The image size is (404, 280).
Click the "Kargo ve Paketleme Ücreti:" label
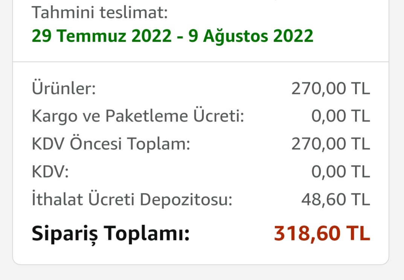click(x=138, y=117)
